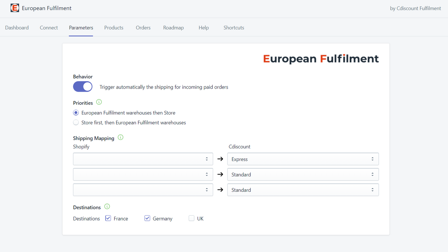Click the Priorities info icon
The width and height of the screenshot is (448, 252).
(99, 102)
